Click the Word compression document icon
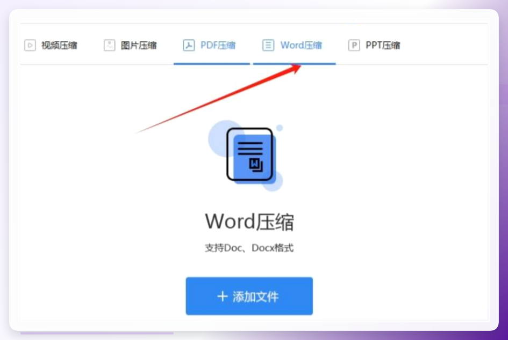508x340 pixels. (x=268, y=45)
